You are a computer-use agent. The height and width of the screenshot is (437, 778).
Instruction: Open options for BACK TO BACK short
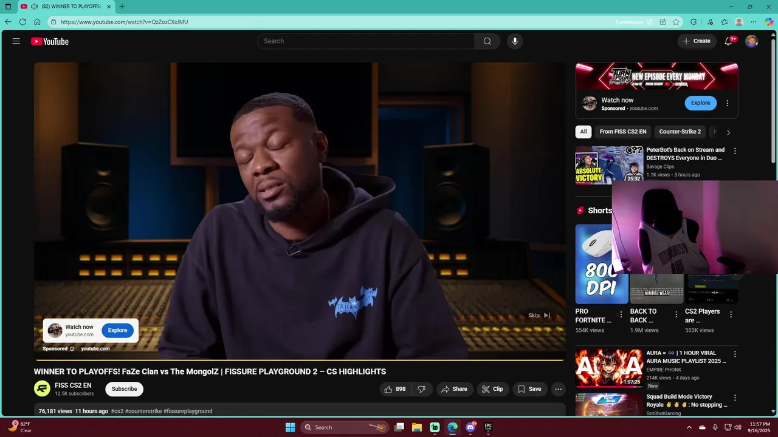tap(676, 314)
